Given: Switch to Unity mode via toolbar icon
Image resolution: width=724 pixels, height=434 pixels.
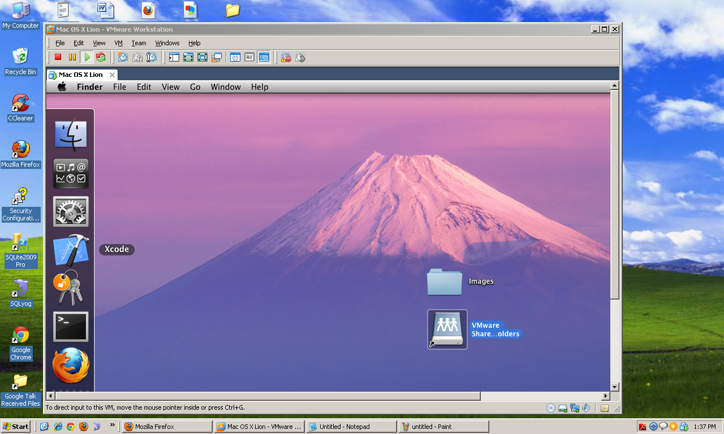Looking at the screenshot, I should [217, 57].
